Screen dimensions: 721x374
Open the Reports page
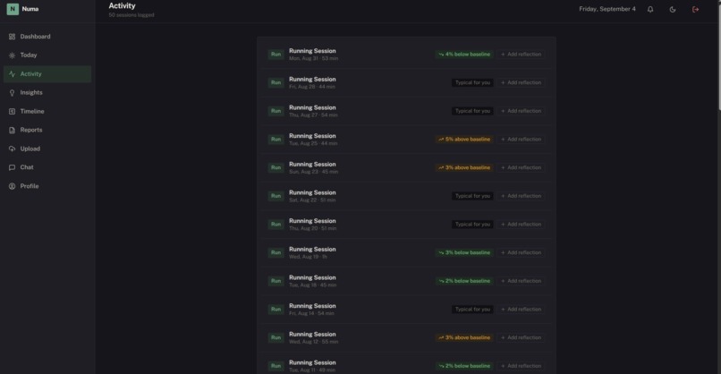pyautogui.click(x=47, y=131)
